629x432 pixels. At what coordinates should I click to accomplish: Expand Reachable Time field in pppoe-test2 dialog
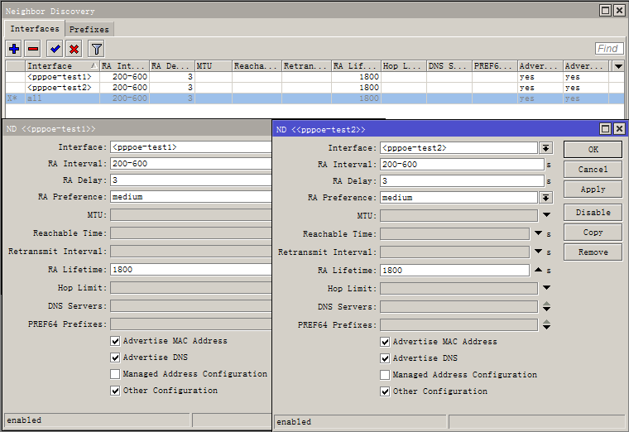[538, 233]
